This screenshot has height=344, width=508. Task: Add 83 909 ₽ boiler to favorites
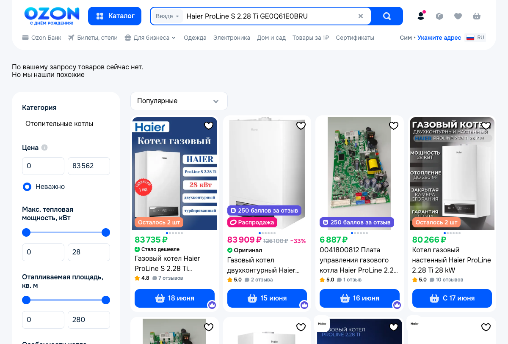click(x=301, y=126)
